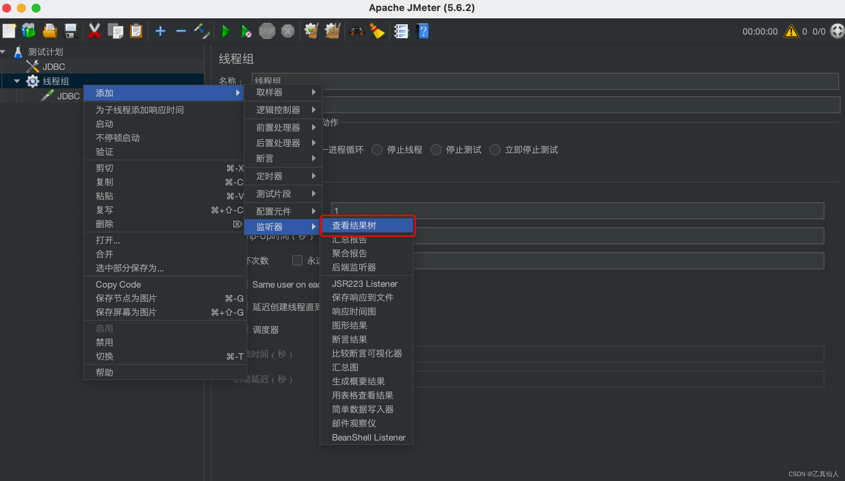Expand the 前置处理器 submenu
The width and height of the screenshot is (845, 481).
coord(283,127)
